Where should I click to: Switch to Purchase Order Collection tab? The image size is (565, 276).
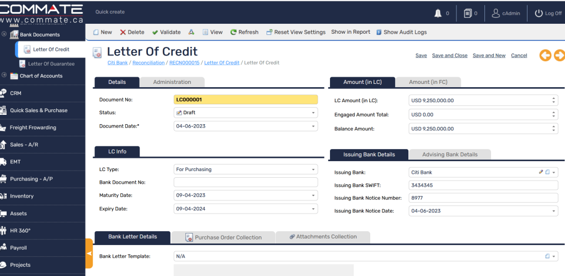coord(223,237)
